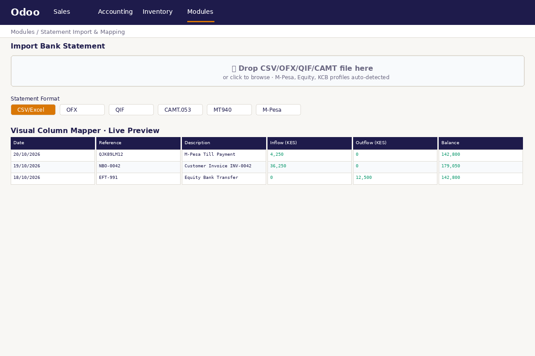Screen dimensions: 535x356
Task: Open the Accounting menu
Action: (x=115, y=12)
